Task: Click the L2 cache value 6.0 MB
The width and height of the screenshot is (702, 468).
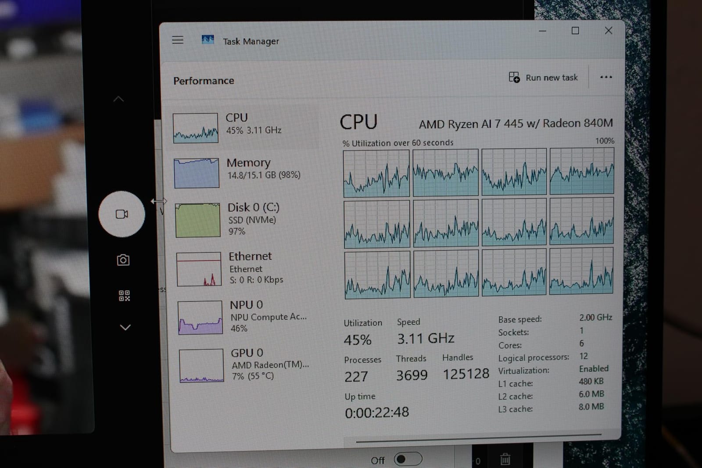Action: coord(591,394)
